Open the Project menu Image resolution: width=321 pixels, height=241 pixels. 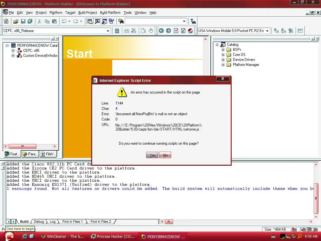tap(41, 13)
